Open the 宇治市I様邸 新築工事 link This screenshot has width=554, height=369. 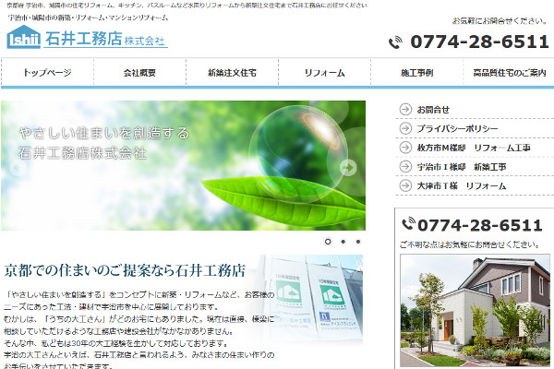point(462,167)
